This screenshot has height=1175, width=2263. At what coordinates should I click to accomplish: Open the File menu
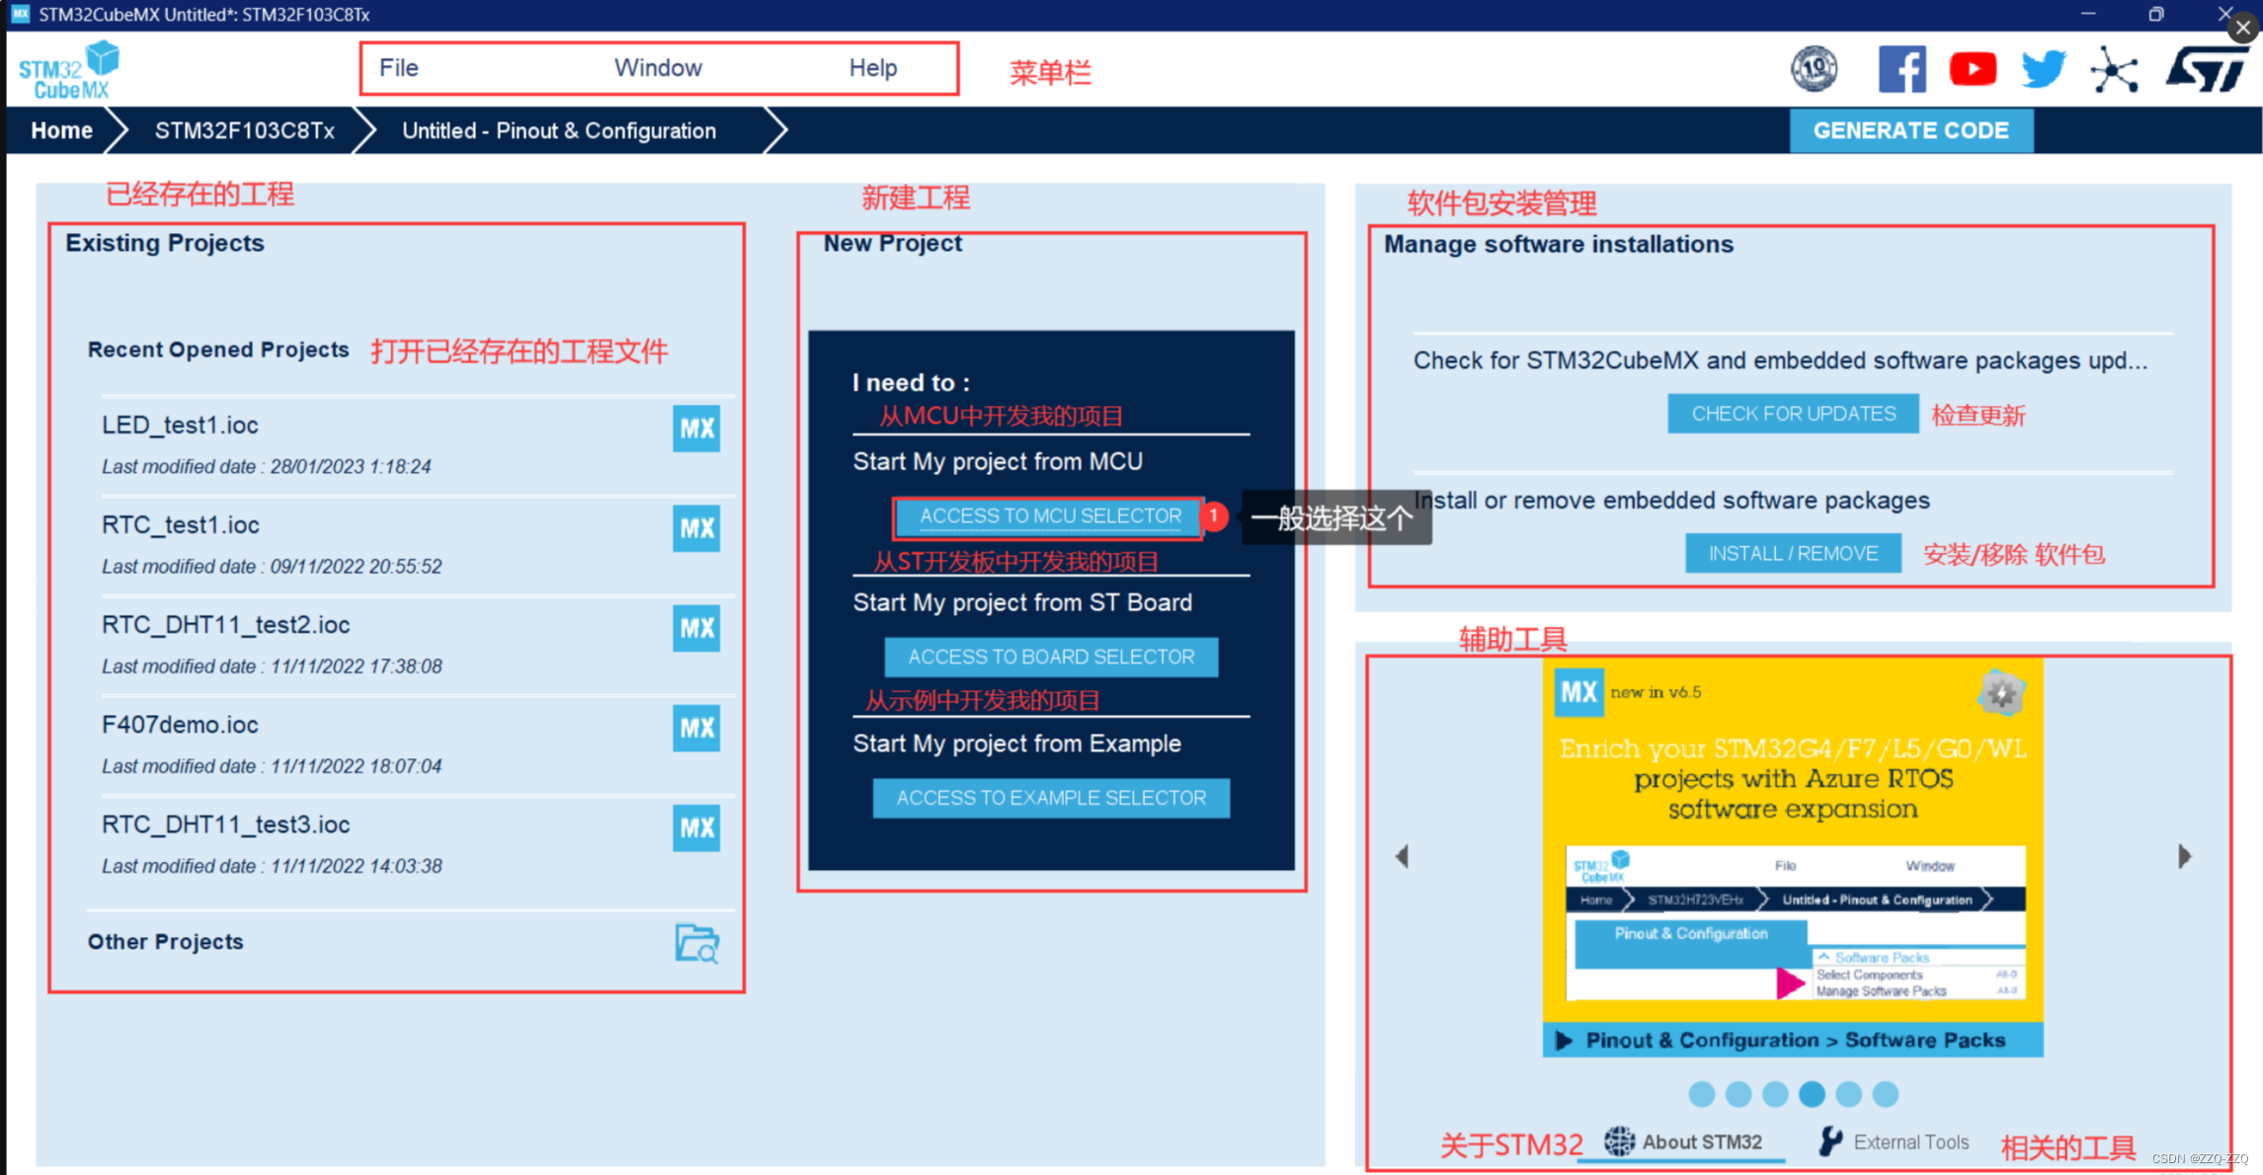pos(399,68)
